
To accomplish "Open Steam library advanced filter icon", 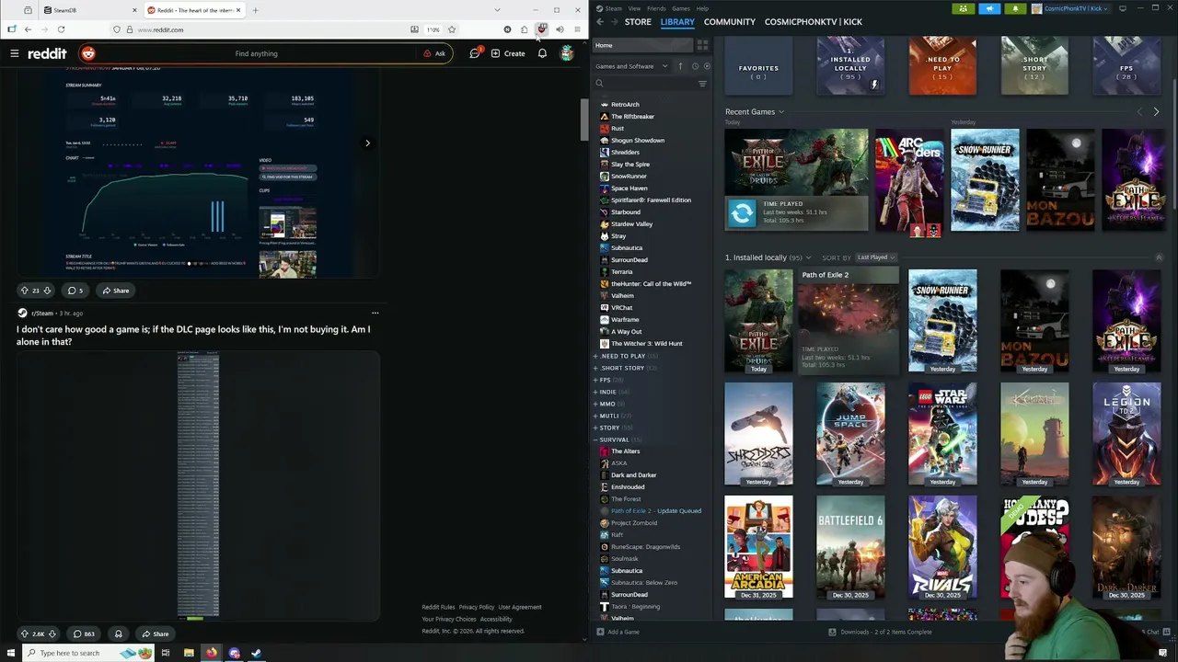I will [x=702, y=84].
